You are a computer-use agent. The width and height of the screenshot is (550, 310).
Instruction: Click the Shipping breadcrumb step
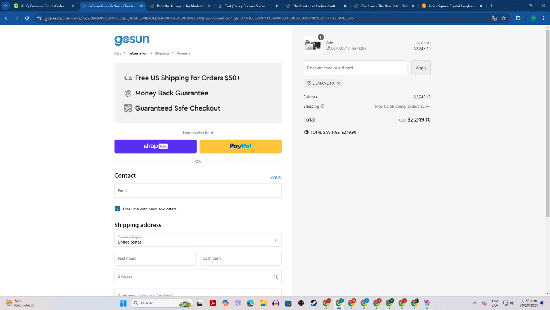pyautogui.click(x=162, y=53)
